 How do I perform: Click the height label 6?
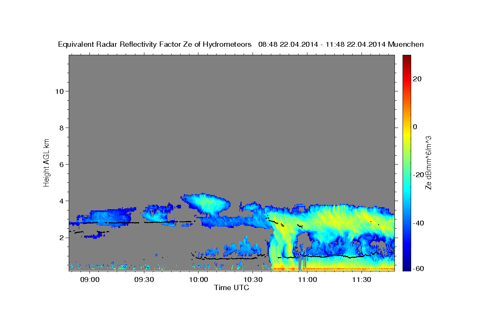click(x=61, y=164)
